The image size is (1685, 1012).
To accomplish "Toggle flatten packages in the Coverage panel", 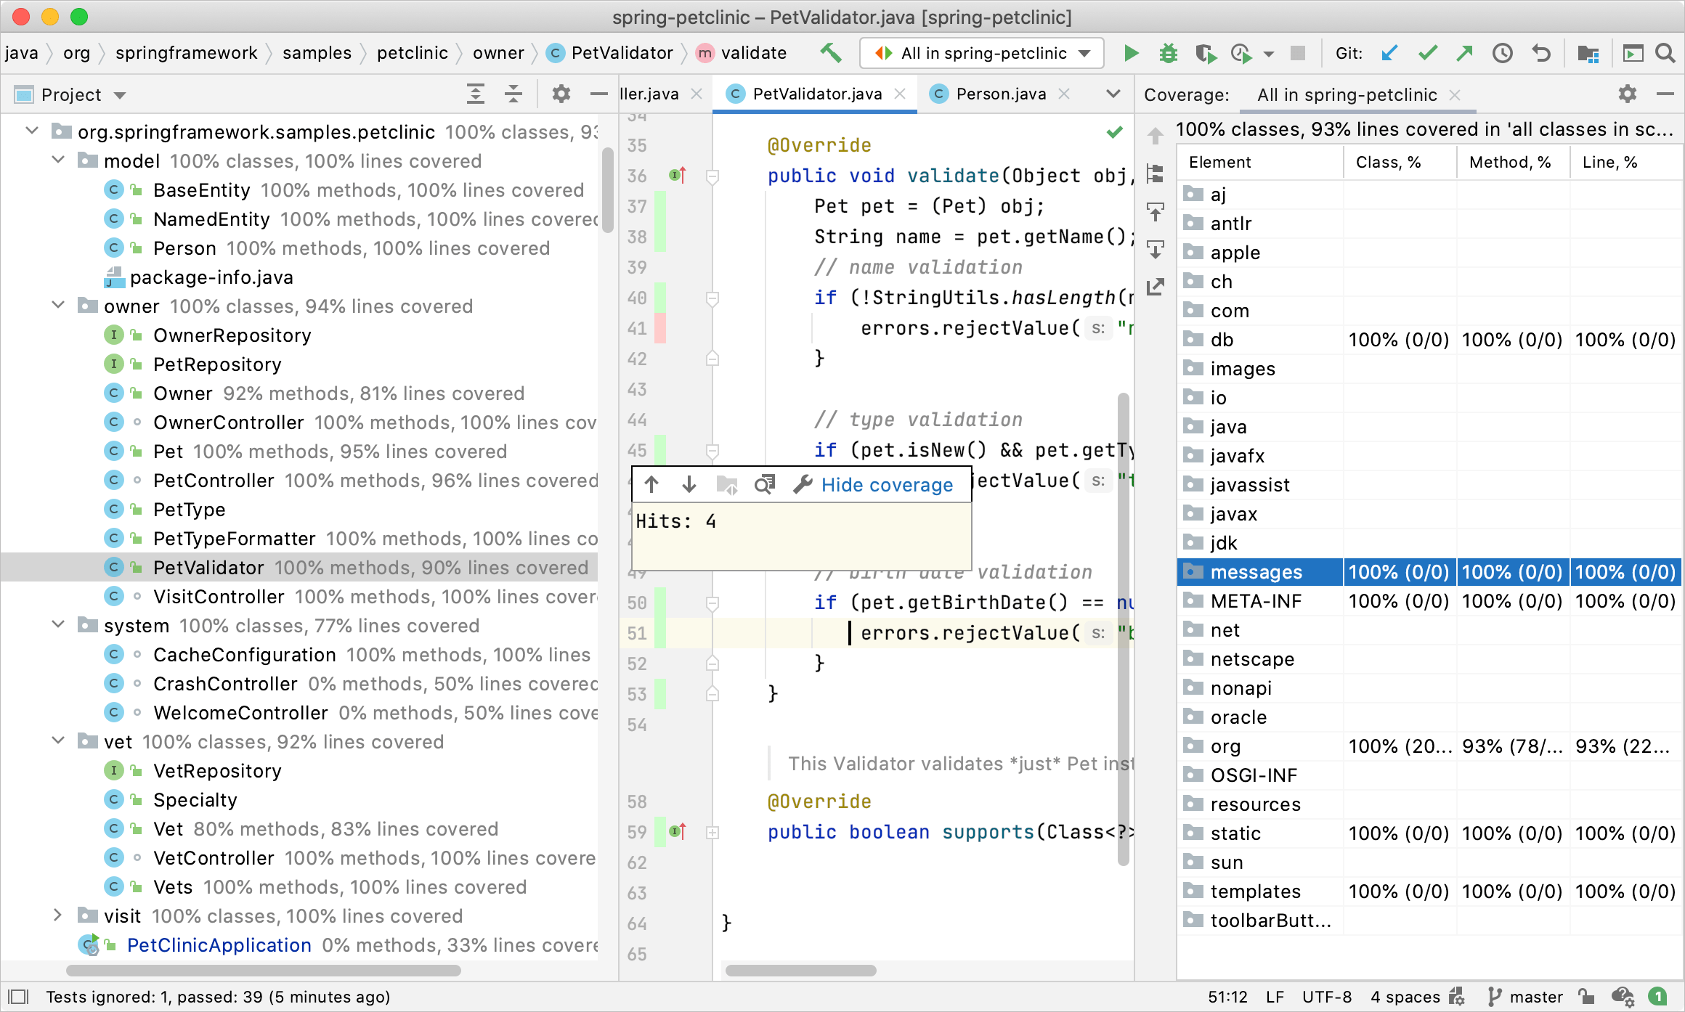I will click(x=1154, y=174).
